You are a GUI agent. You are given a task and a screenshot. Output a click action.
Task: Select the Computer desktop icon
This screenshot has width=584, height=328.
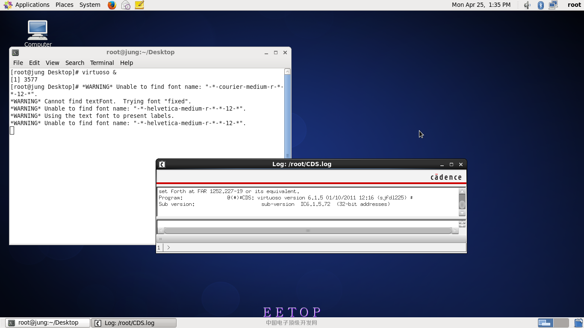(38, 33)
